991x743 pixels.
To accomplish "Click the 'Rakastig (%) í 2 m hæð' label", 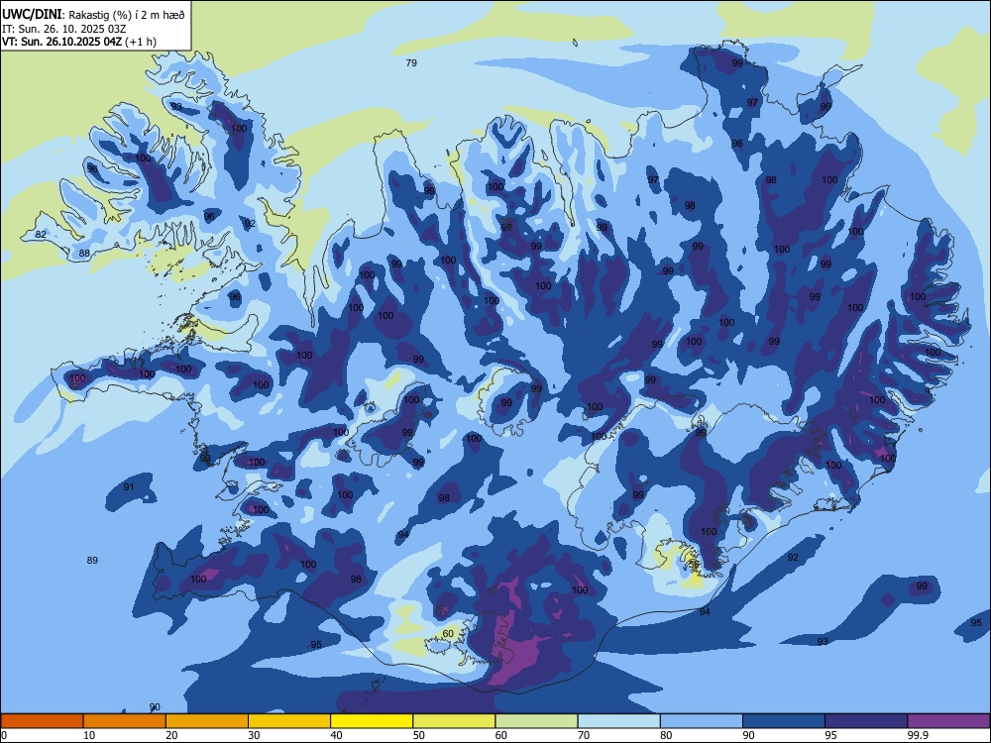I will pyautogui.click(x=127, y=15).
